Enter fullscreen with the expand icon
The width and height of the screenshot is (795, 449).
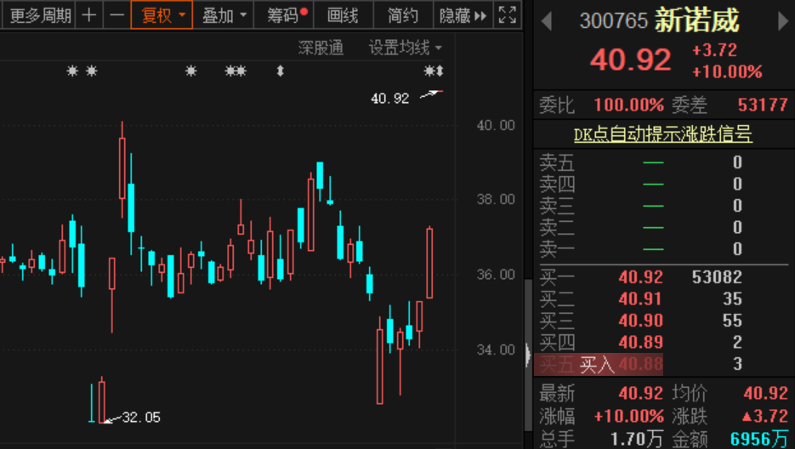point(508,15)
